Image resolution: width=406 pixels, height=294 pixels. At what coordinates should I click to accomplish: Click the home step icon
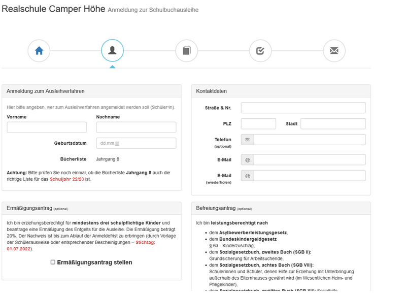[39, 51]
